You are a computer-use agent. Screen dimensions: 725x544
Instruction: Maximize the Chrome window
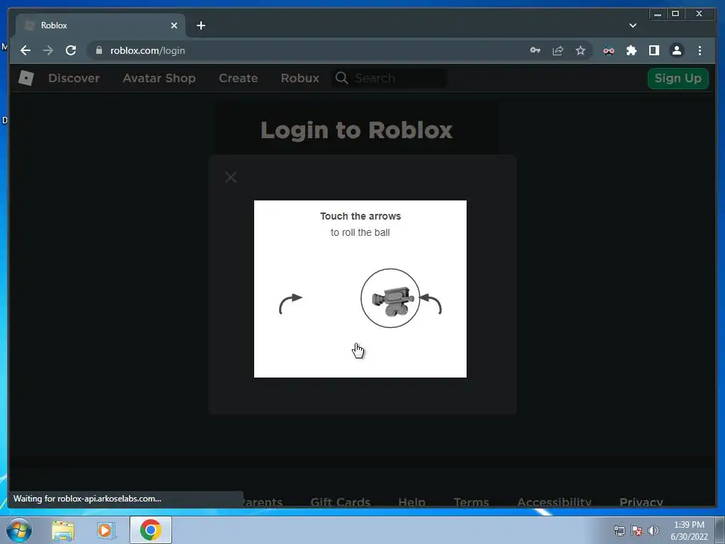(675, 14)
